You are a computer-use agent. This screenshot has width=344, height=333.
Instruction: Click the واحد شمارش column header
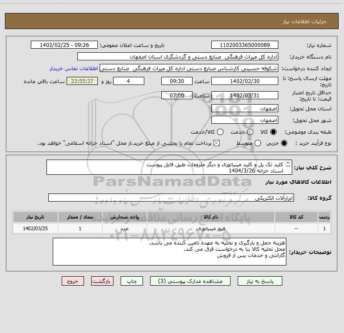[124, 217]
